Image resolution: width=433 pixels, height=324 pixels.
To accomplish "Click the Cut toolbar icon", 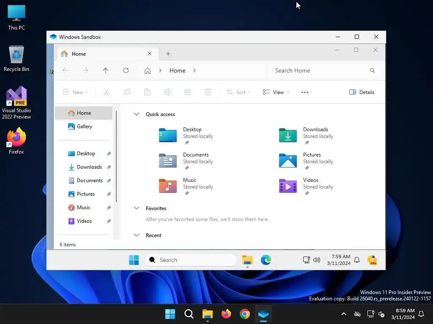I will pos(106,92).
